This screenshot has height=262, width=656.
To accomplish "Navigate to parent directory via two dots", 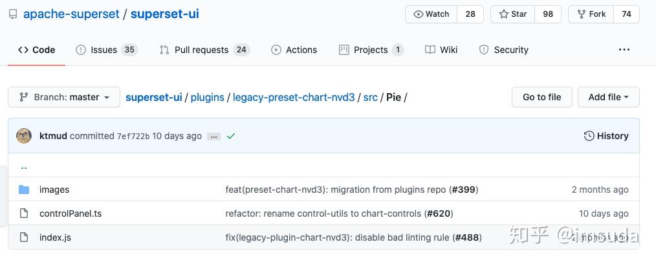I will (24, 166).
